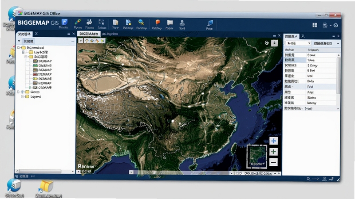Click the globe rotate icon atop the map
The width and height of the screenshot is (355, 199).
(x=267, y=43)
